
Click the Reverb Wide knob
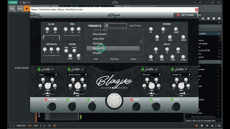170,37
